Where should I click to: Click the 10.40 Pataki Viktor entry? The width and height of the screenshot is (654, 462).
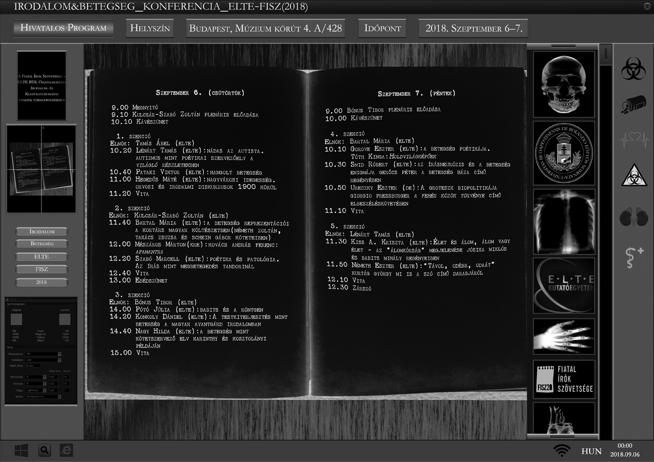[x=185, y=172]
